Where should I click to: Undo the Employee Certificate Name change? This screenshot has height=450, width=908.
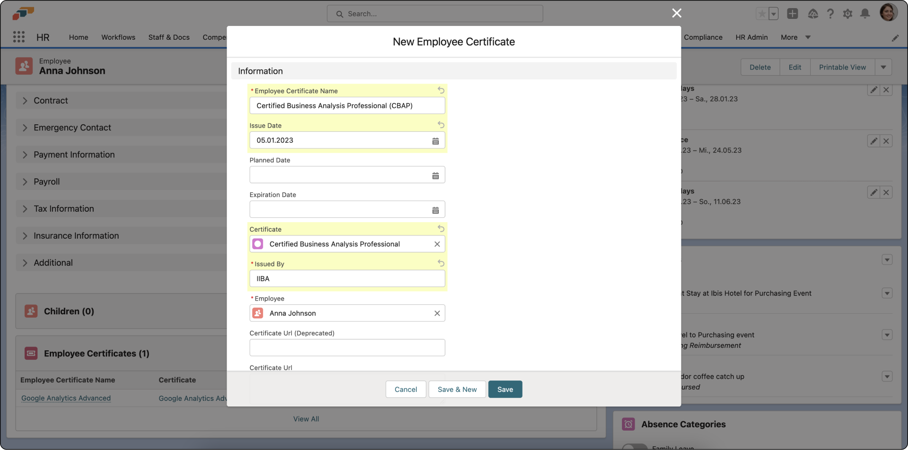[440, 90]
